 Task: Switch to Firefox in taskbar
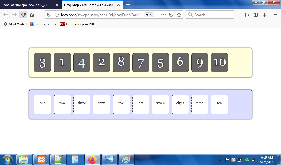coord(92,159)
